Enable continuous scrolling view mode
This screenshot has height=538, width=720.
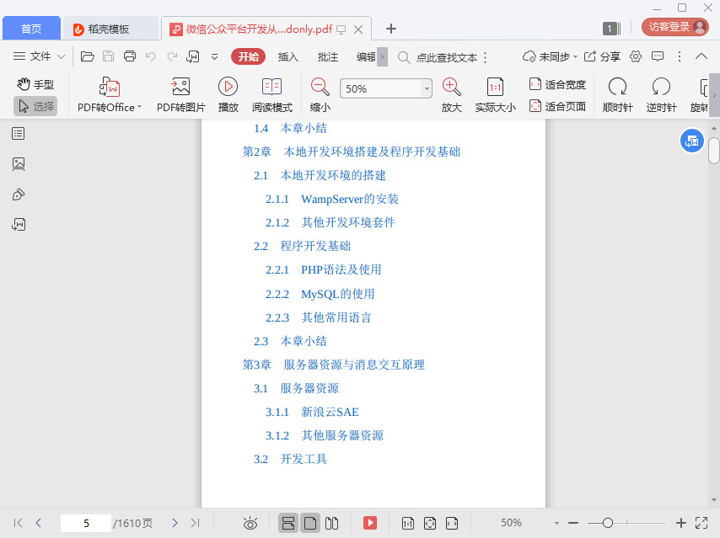[x=287, y=523]
